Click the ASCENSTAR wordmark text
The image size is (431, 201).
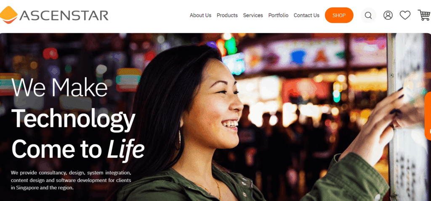(x=64, y=16)
